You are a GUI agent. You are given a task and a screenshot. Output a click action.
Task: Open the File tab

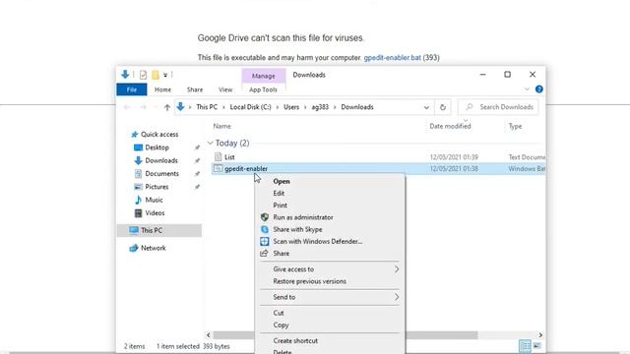132,89
